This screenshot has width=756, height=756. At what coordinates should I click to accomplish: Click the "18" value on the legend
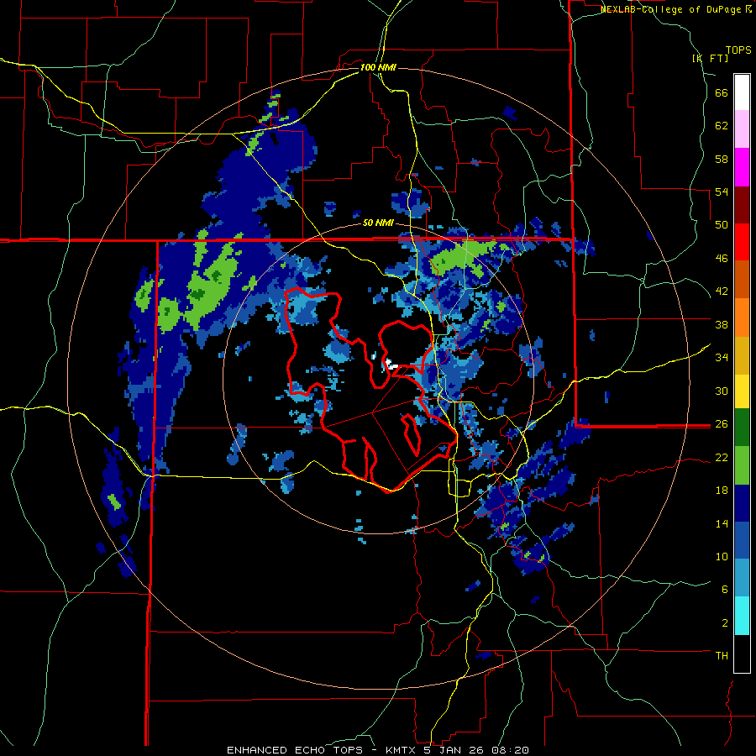point(722,491)
